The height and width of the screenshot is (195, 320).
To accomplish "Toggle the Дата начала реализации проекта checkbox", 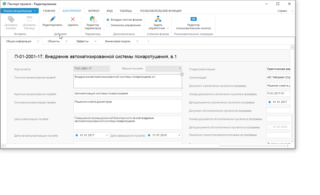I will (x=77, y=135).
